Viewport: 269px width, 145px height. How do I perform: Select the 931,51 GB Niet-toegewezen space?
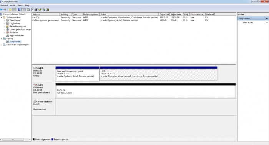tap(146, 91)
